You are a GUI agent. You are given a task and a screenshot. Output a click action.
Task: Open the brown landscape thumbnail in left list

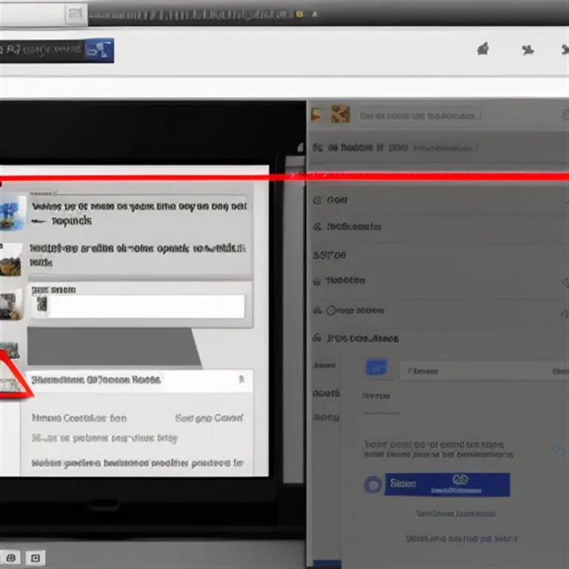coord(11,260)
